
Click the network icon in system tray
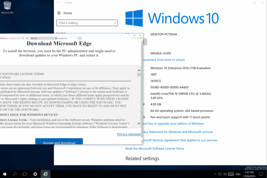(x=220, y=174)
